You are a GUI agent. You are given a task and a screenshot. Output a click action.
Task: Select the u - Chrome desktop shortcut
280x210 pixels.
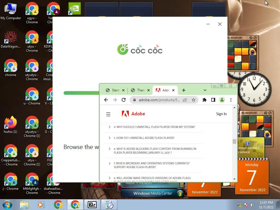click(x=32, y=96)
